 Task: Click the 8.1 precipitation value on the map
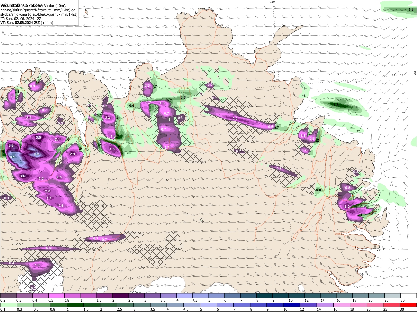pyautogui.click(x=13, y=157)
